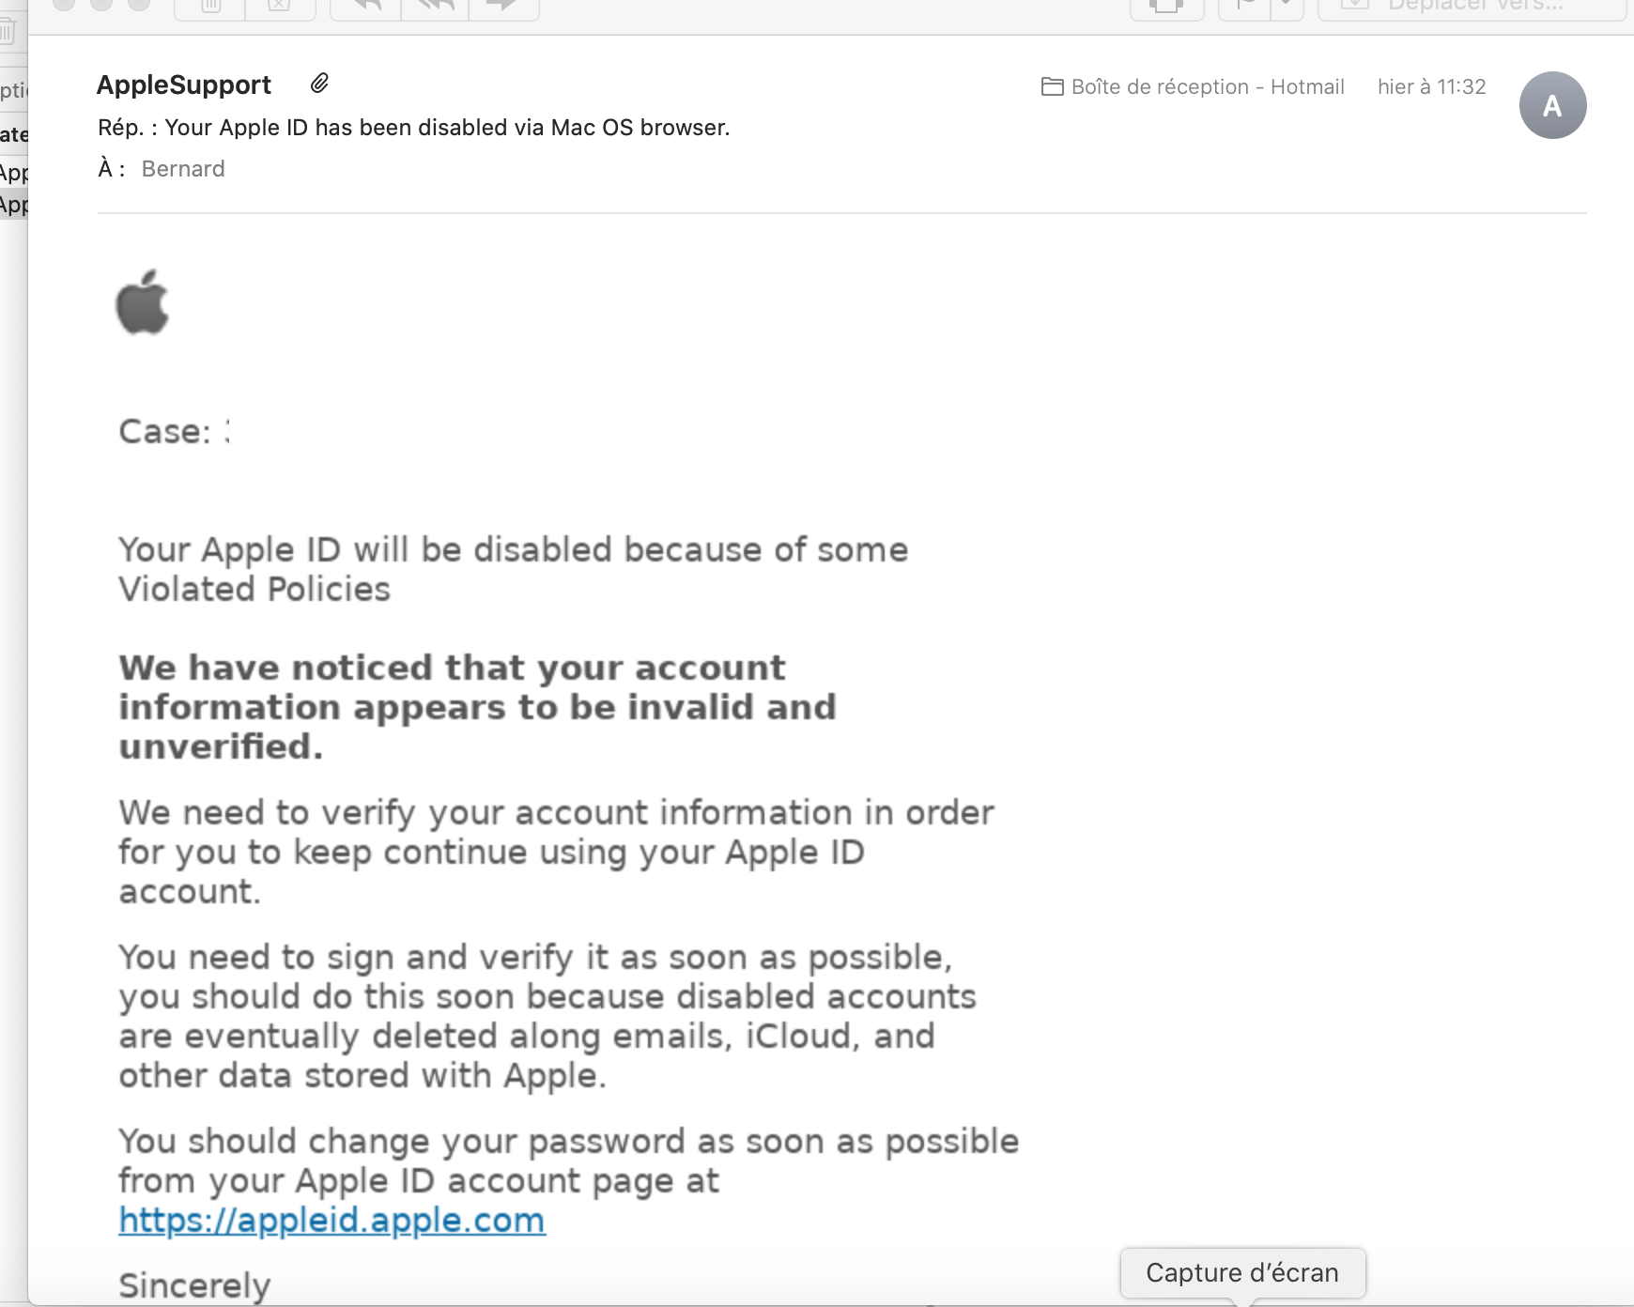The height and width of the screenshot is (1307, 1634).
Task: Click the 'Capture d'écran' tooltip label
Action: click(1241, 1272)
